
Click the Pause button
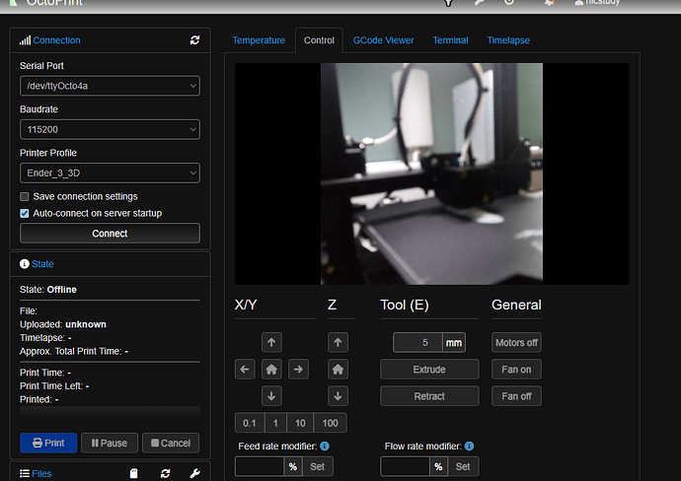[x=110, y=443]
